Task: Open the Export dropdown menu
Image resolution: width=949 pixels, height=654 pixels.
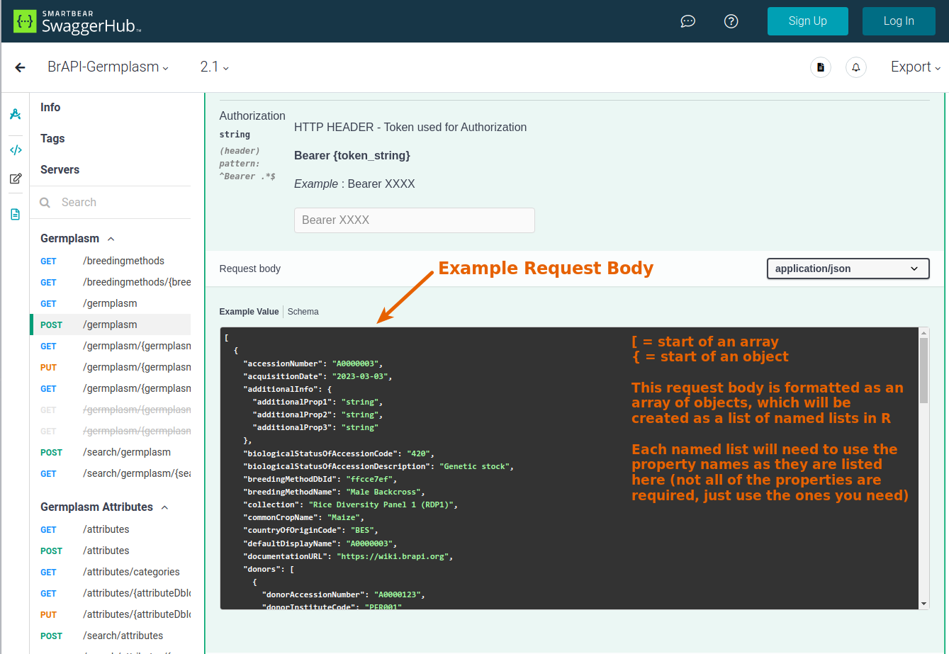Action: 915,67
